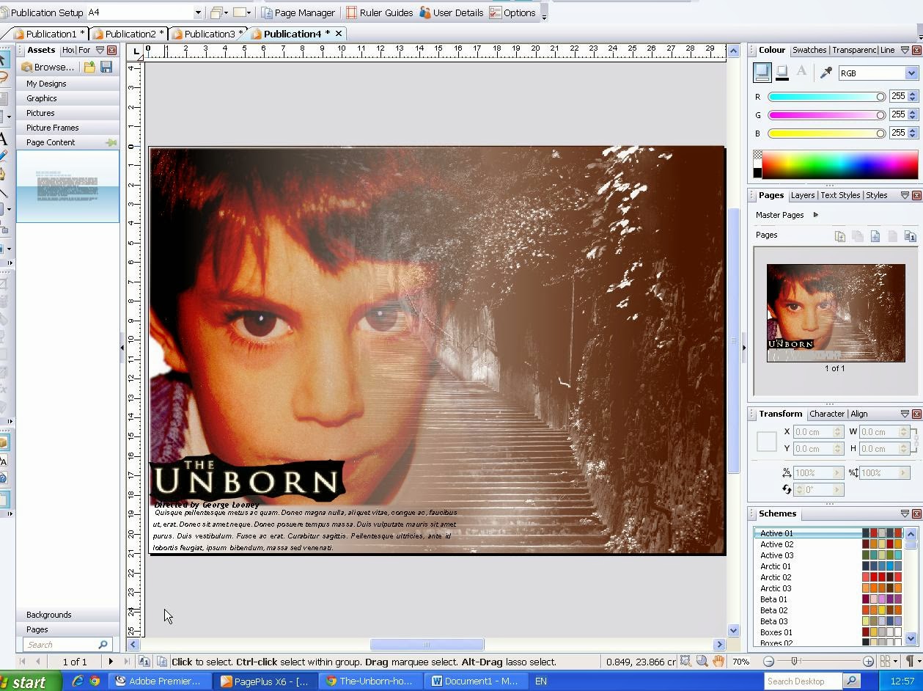This screenshot has height=691, width=923.
Task: Open User Details from the toolbar
Action: (x=451, y=12)
